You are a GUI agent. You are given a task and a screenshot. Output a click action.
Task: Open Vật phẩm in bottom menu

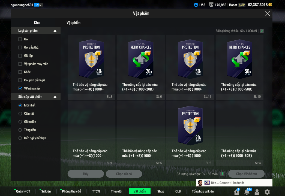[140, 191]
